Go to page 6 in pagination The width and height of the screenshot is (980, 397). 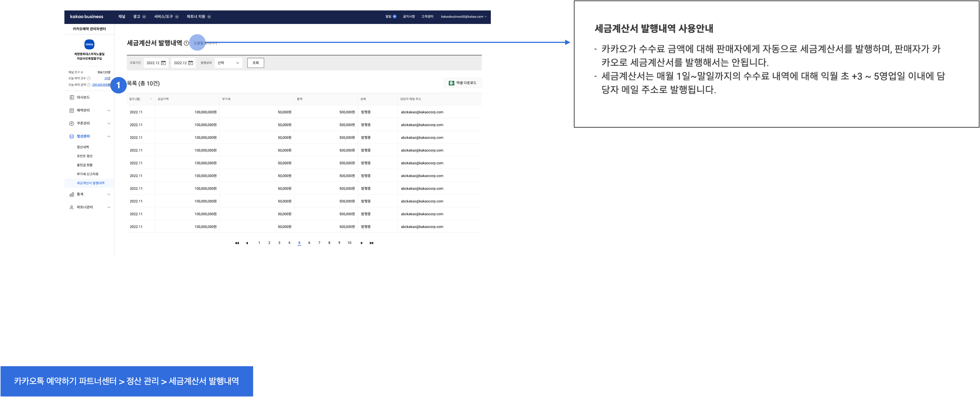pyautogui.click(x=309, y=243)
